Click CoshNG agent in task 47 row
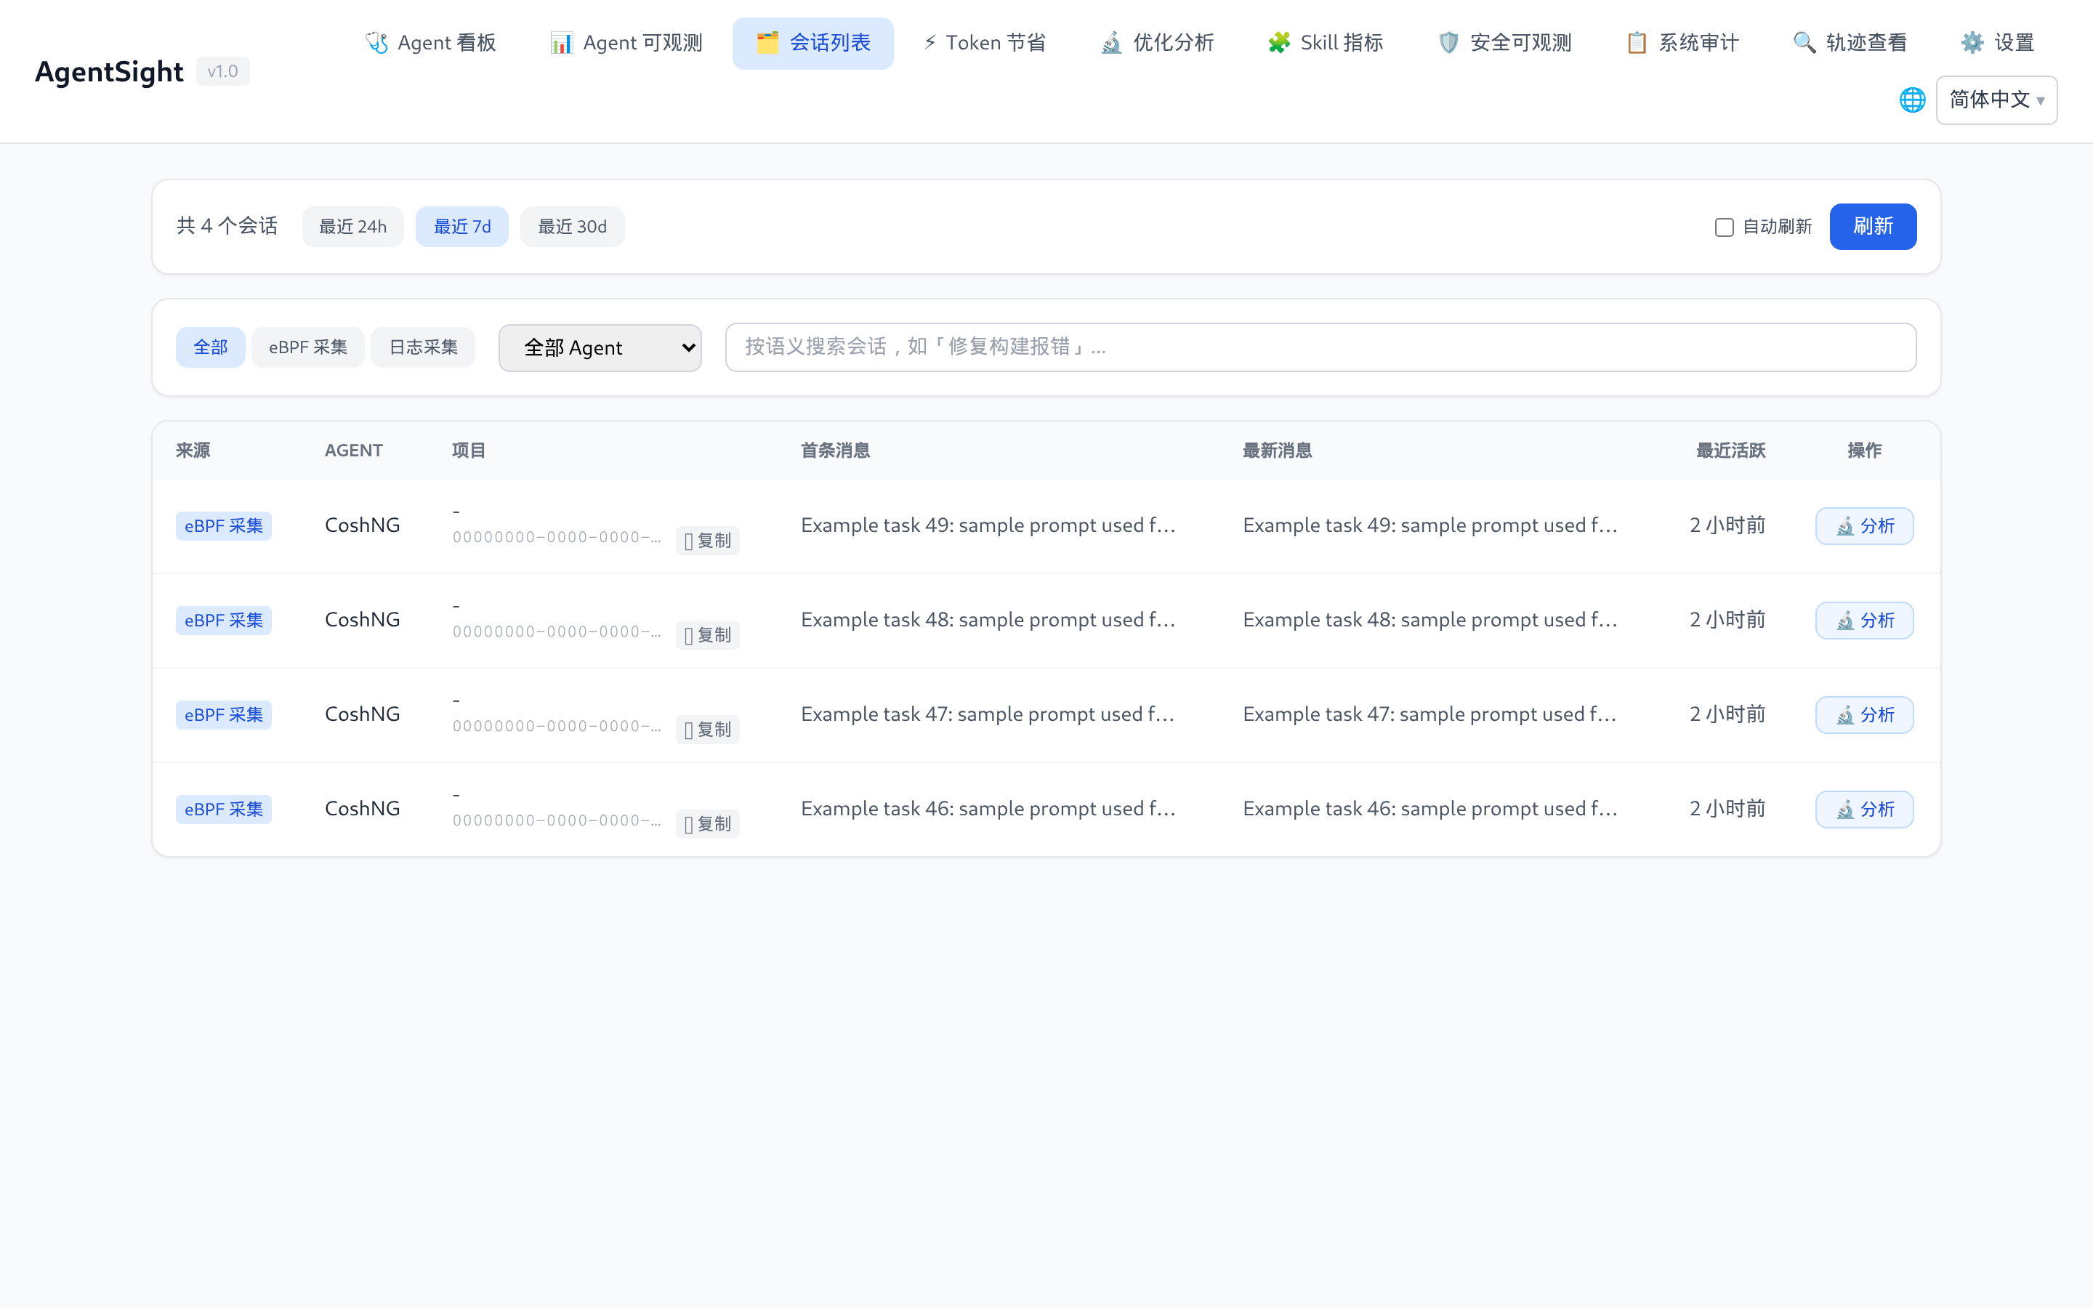Viewport: 2093px width, 1308px height. [363, 714]
